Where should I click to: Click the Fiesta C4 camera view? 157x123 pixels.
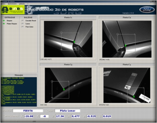[x=127, y=85]
